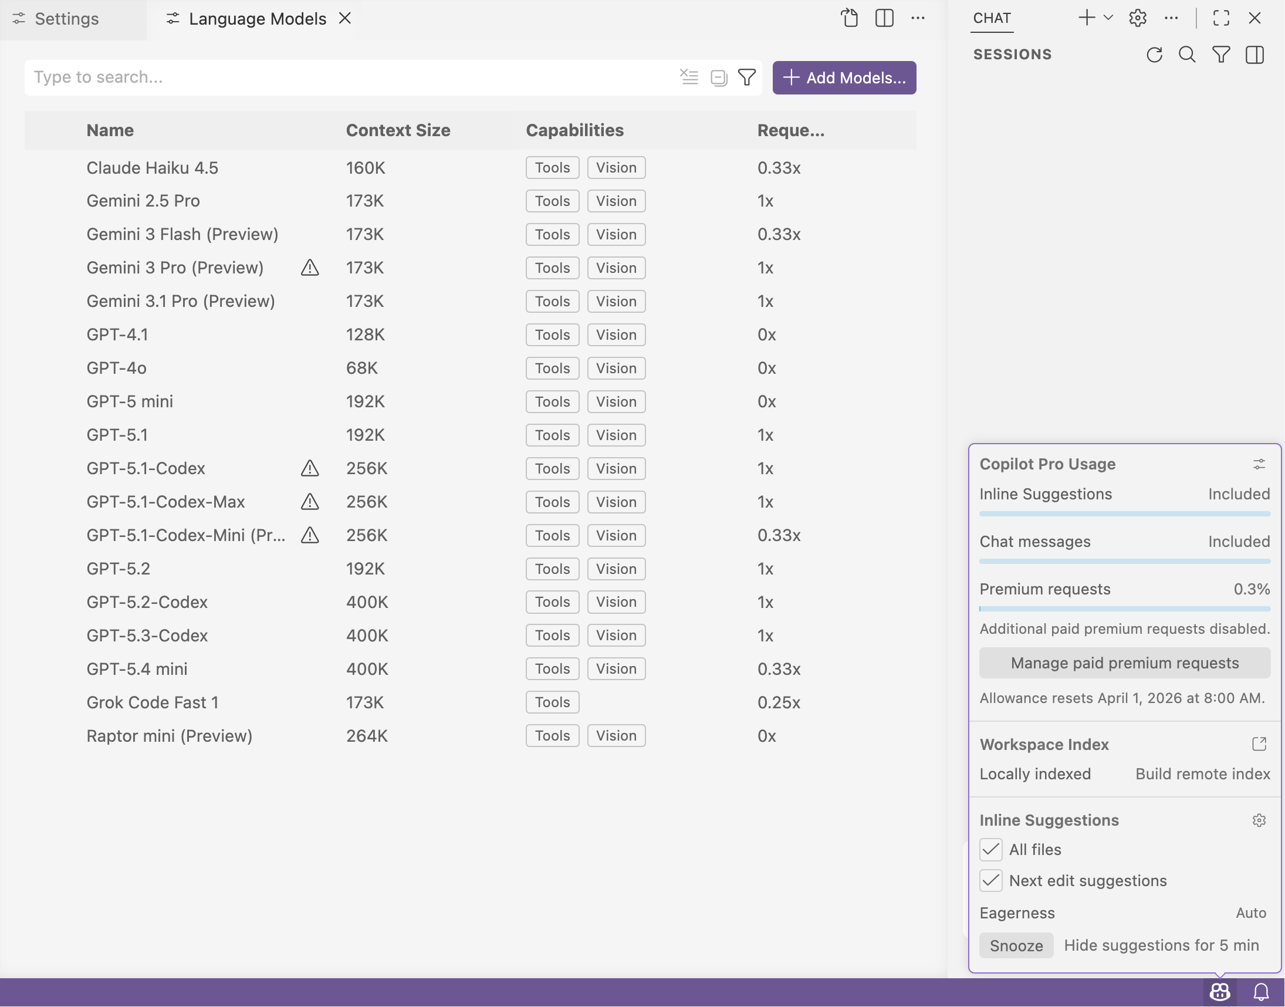Screen dimensions: 1285x1007
Task: Switch to the Settings tab
Action: [x=73, y=19]
